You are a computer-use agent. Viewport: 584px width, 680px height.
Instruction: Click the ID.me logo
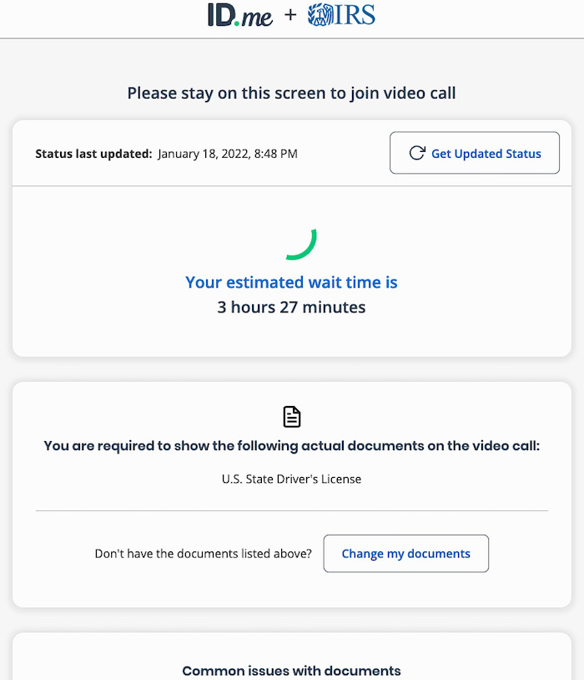pyautogui.click(x=240, y=15)
